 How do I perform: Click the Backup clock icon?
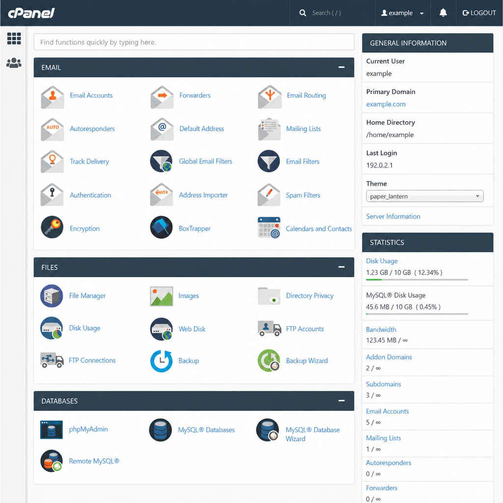[x=161, y=361]
